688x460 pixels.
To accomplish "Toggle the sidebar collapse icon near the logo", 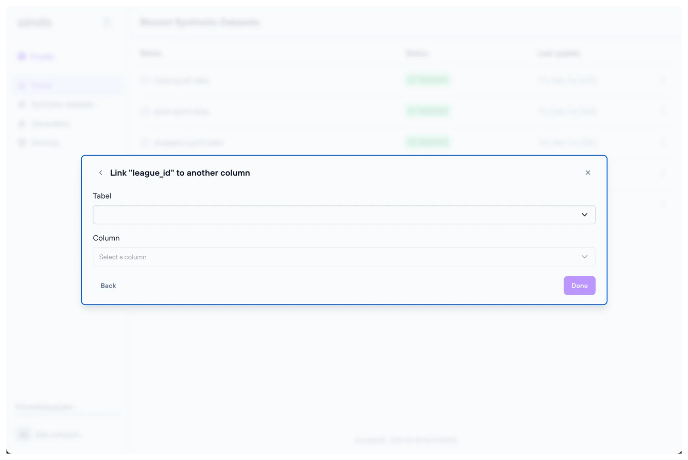I will click(107, 22).
